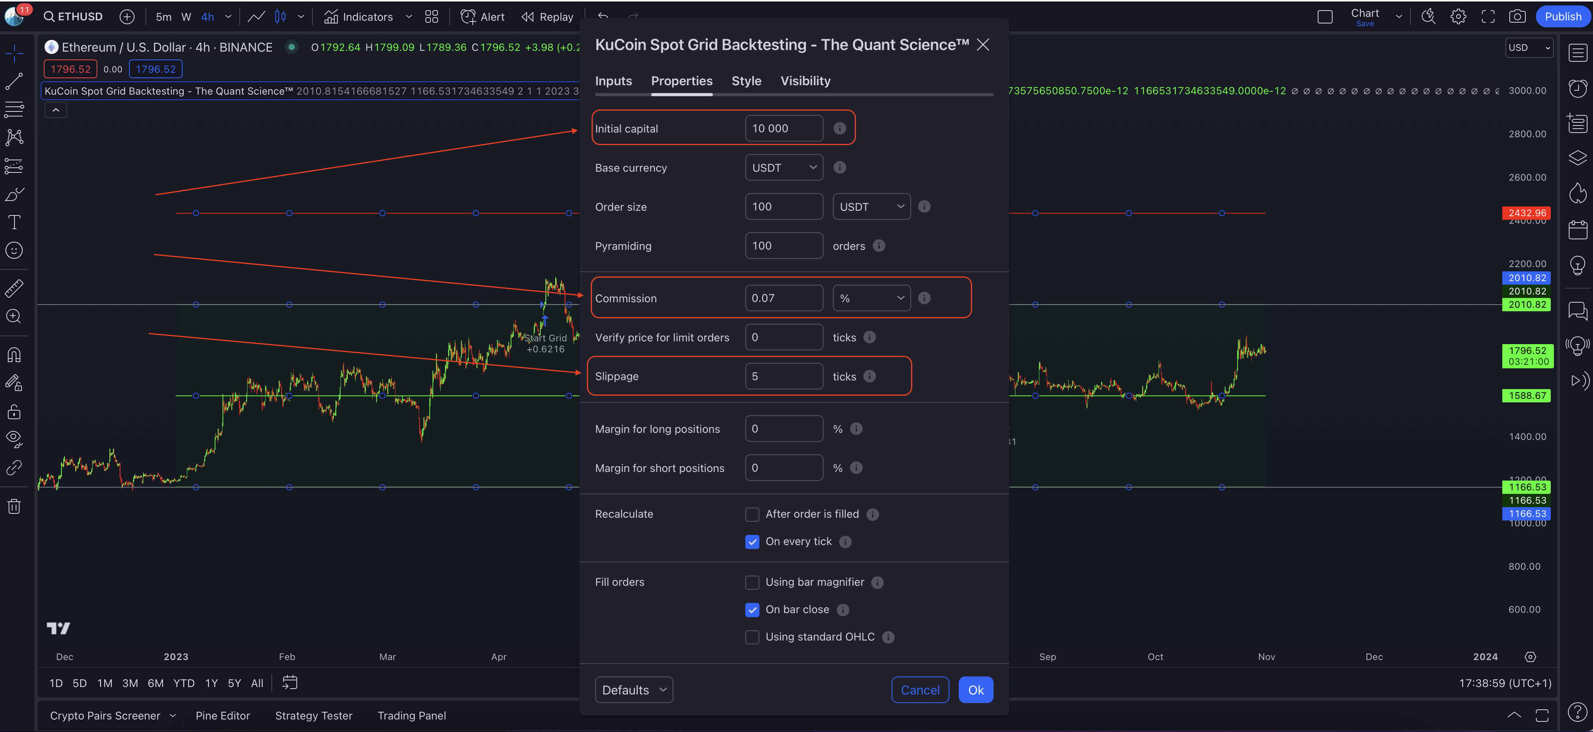Click info icon next to Commission

(924, 298)
